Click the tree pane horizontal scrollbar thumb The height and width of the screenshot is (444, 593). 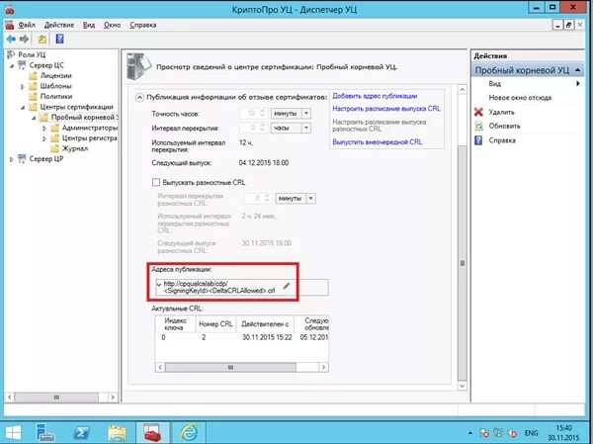point(56,398)
